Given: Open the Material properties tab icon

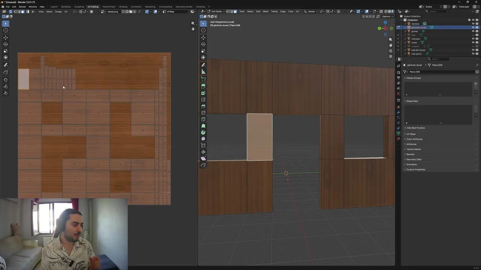Looking at the screenshot, I should pyautogui.click(x=399, y=139).
